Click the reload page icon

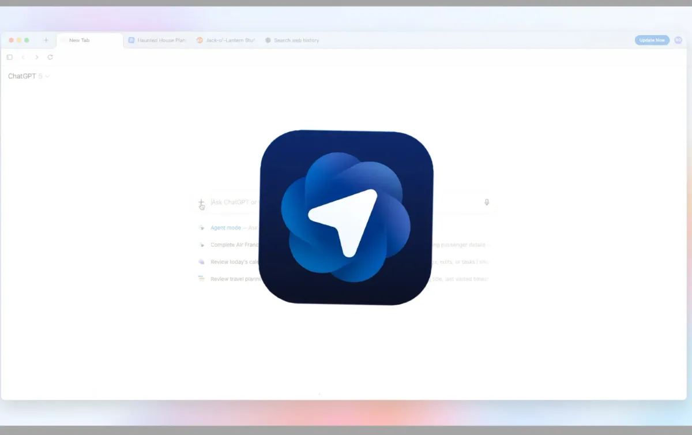click(50, 57)
